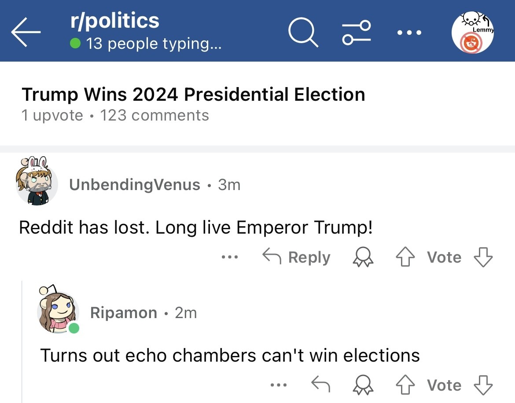Give award to UnbendingVenus's comment
Screen dimensions: 515x403
(x=363, y=256)
